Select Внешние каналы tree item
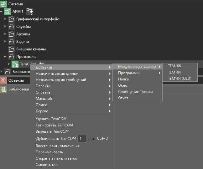The width and height of the screenshot is (203, 169). 31,49
